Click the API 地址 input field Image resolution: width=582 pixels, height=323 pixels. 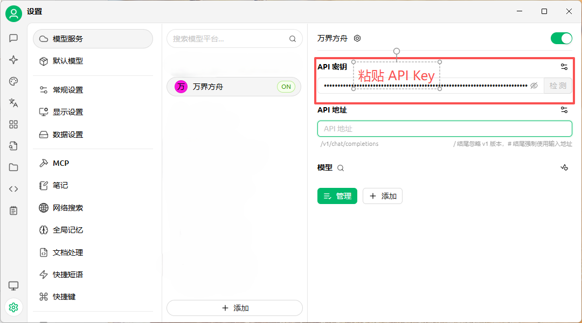pyautogui.click(x=445, y=129)
